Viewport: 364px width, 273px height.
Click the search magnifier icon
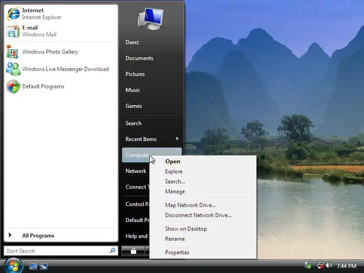[x=112, y=251]
